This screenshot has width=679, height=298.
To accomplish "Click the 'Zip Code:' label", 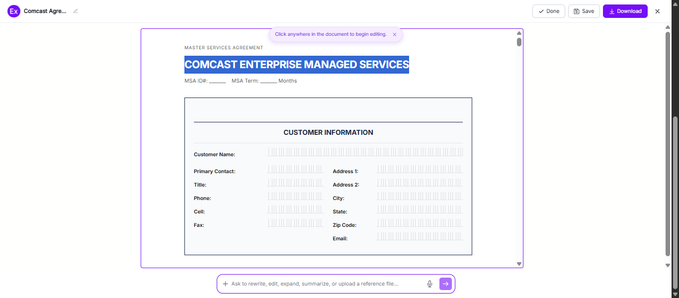I will 344,225.
